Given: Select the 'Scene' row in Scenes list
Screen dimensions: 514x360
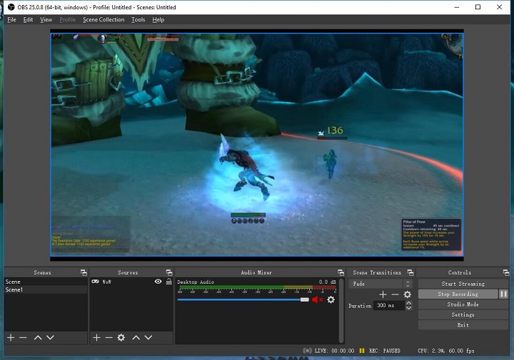Looking at the screenshot, I should pos(46,282).
